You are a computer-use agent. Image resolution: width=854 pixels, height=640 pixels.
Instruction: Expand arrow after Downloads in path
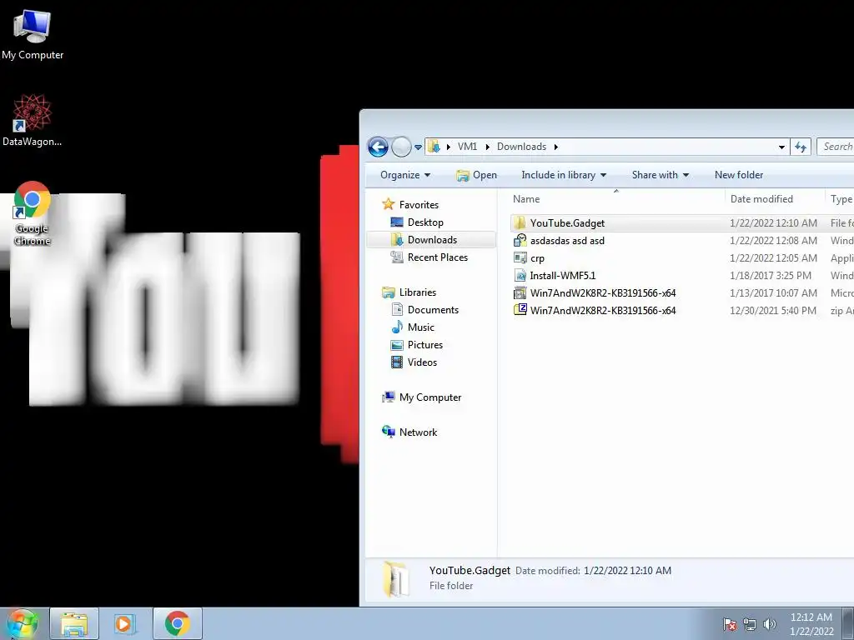pos(556,147)
